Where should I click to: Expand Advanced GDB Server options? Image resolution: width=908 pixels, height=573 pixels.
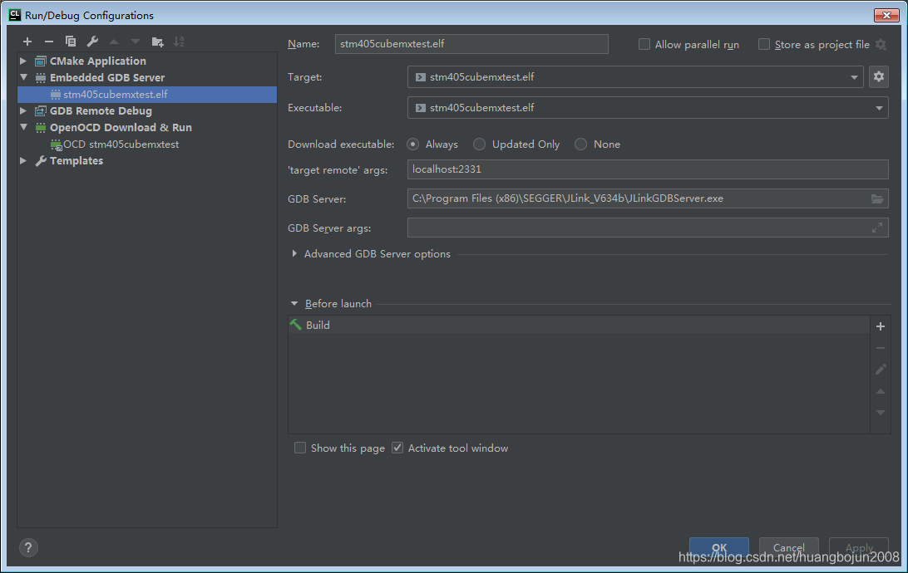[294, 254]
